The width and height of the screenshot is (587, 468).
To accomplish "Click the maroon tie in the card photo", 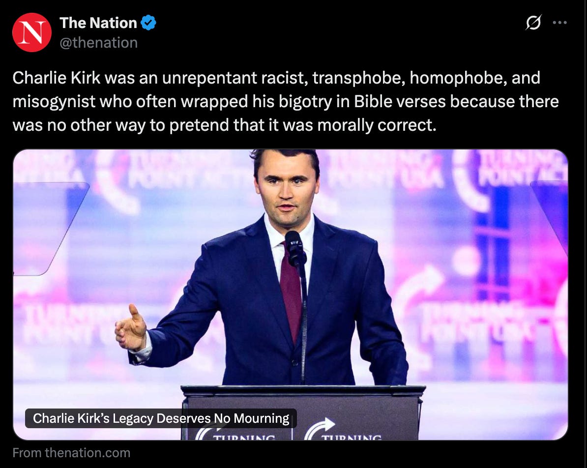I will click(x=291, y=292).
